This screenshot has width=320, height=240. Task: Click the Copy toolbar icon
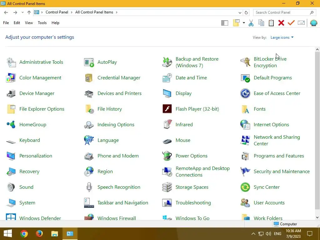click(x=261, y=23)
